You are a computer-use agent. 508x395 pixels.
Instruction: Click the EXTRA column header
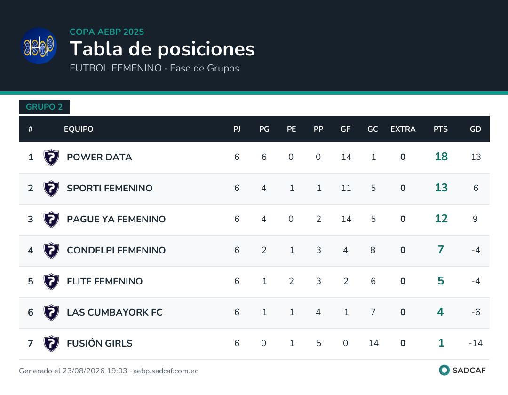tap(403, 129)
